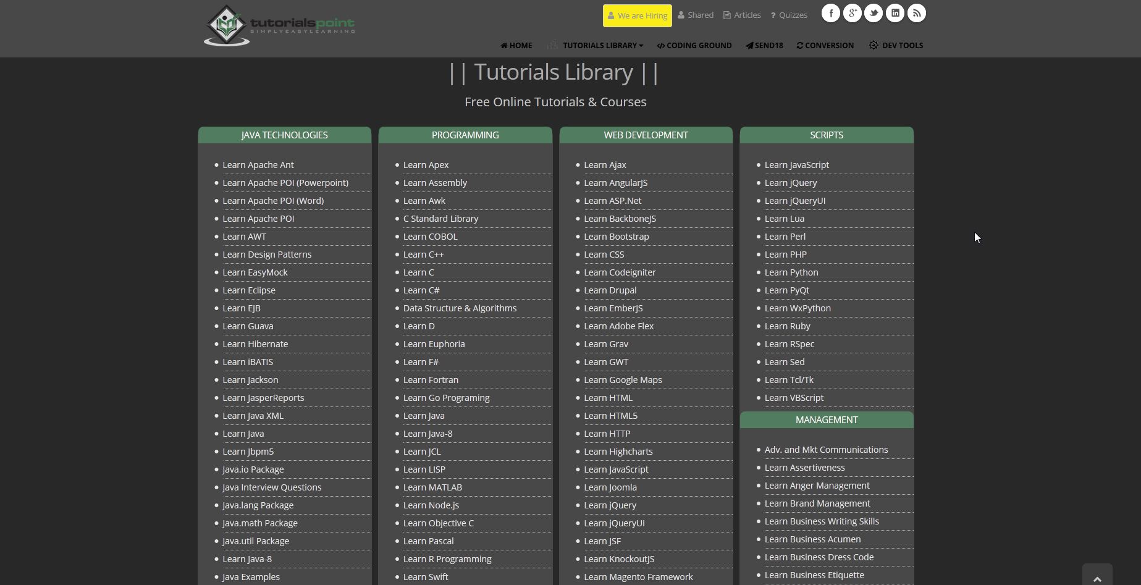Open the Learn Python tutorial

[x=791, y=272]
